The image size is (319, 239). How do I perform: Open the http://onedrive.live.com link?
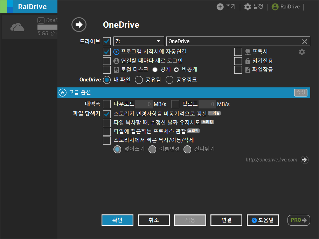click(x=271, y=160)
